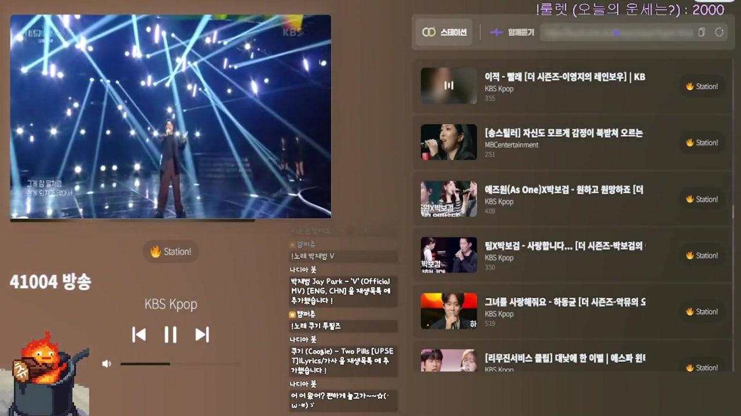This screenshot has width=741, height=416.
Task: Click the KBS Kpop label under the player
Action: 171,304
